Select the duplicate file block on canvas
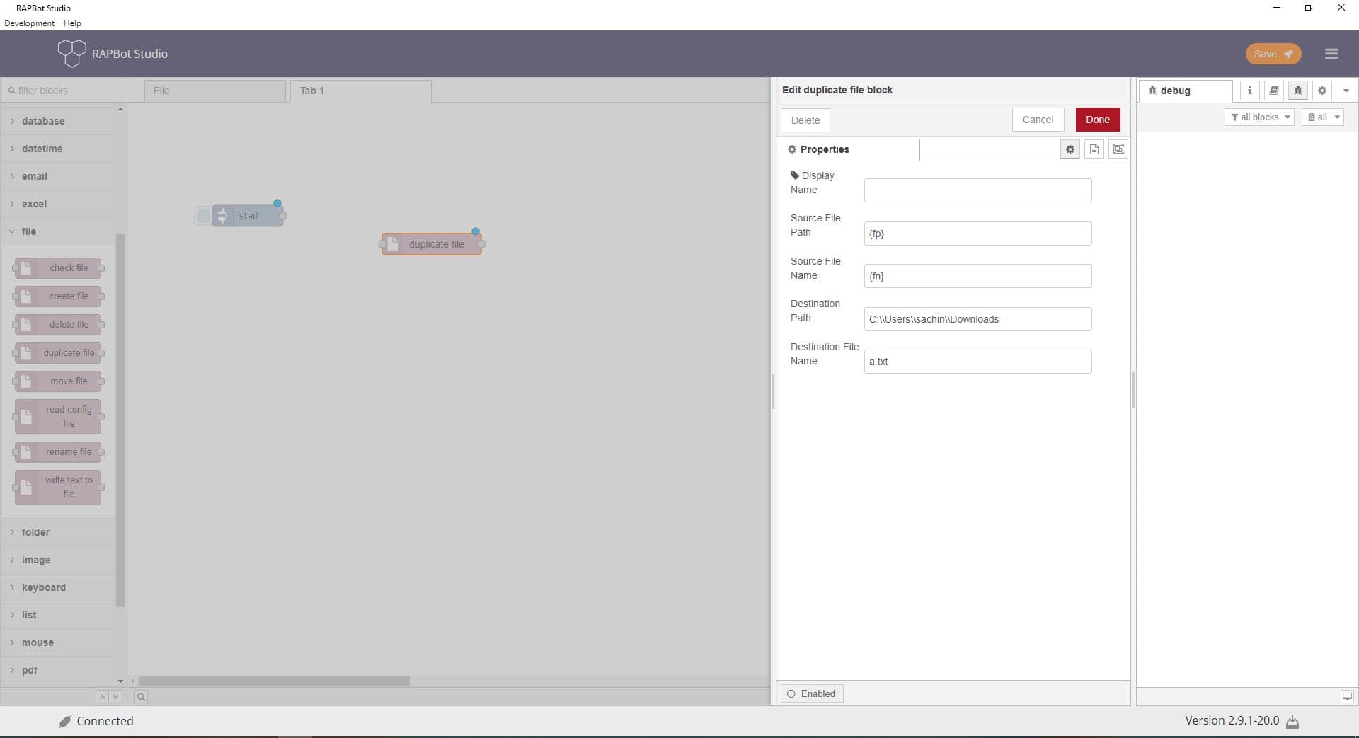This screenshot has width=1359, height=738. tap(432, 244)
